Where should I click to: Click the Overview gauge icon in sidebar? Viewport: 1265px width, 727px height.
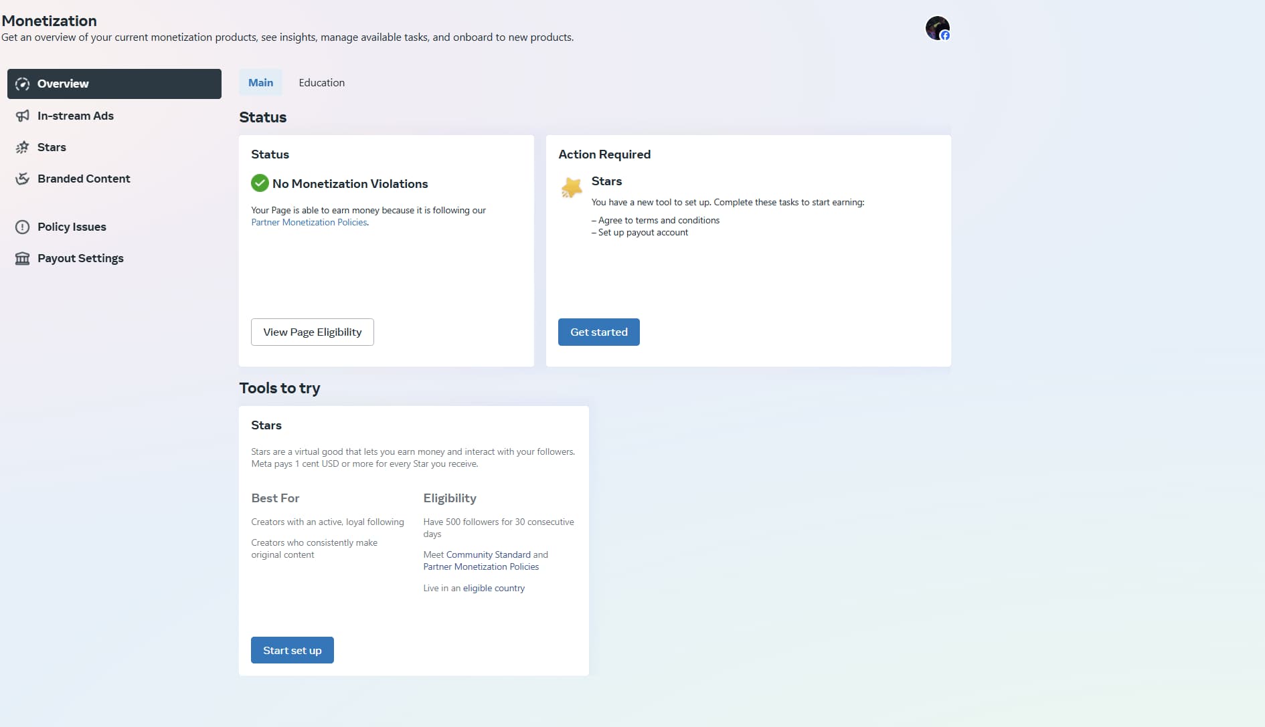click(22, 84)
